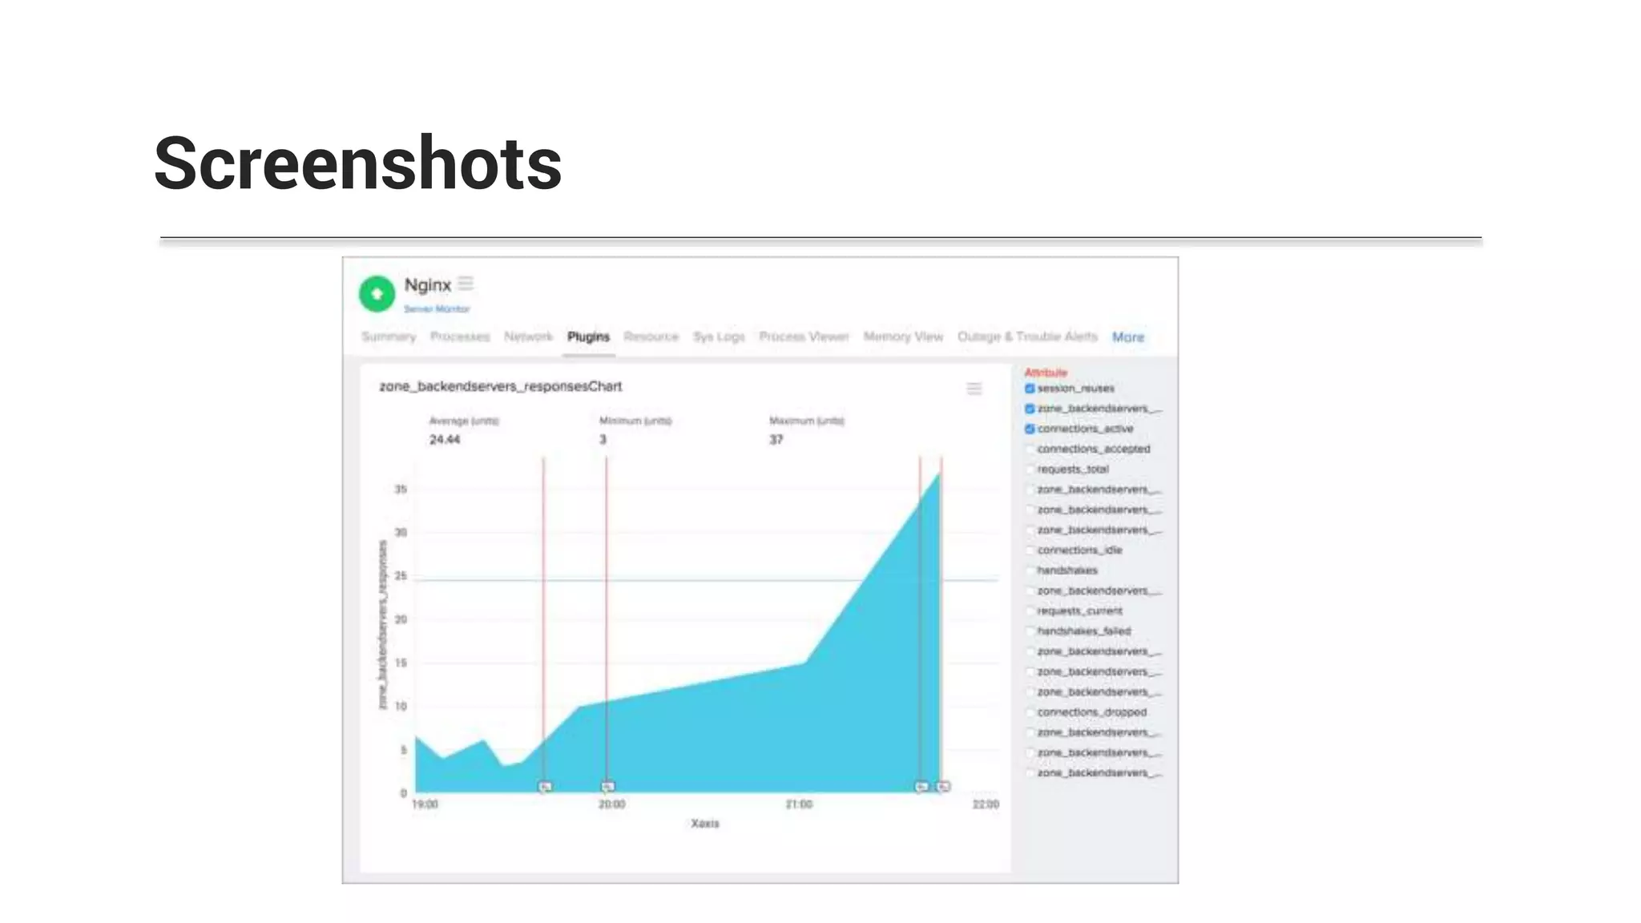Click event marker icon at 20:00

coord(608,787)
